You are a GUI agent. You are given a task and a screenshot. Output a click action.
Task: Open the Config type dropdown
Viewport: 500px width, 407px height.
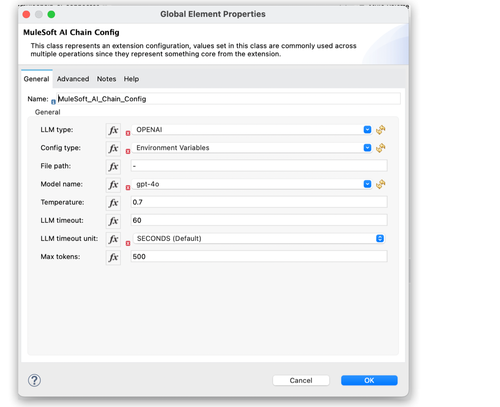367,148
